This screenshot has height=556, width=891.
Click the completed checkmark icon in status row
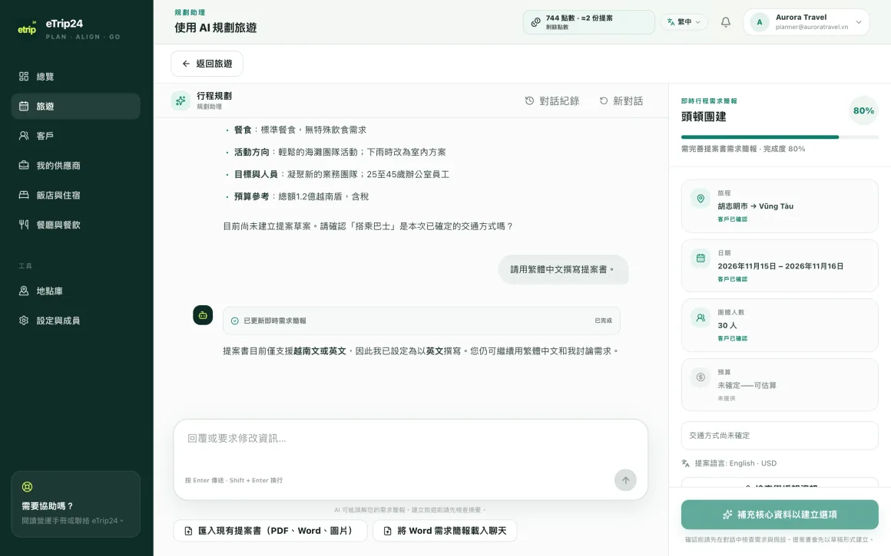235,321
